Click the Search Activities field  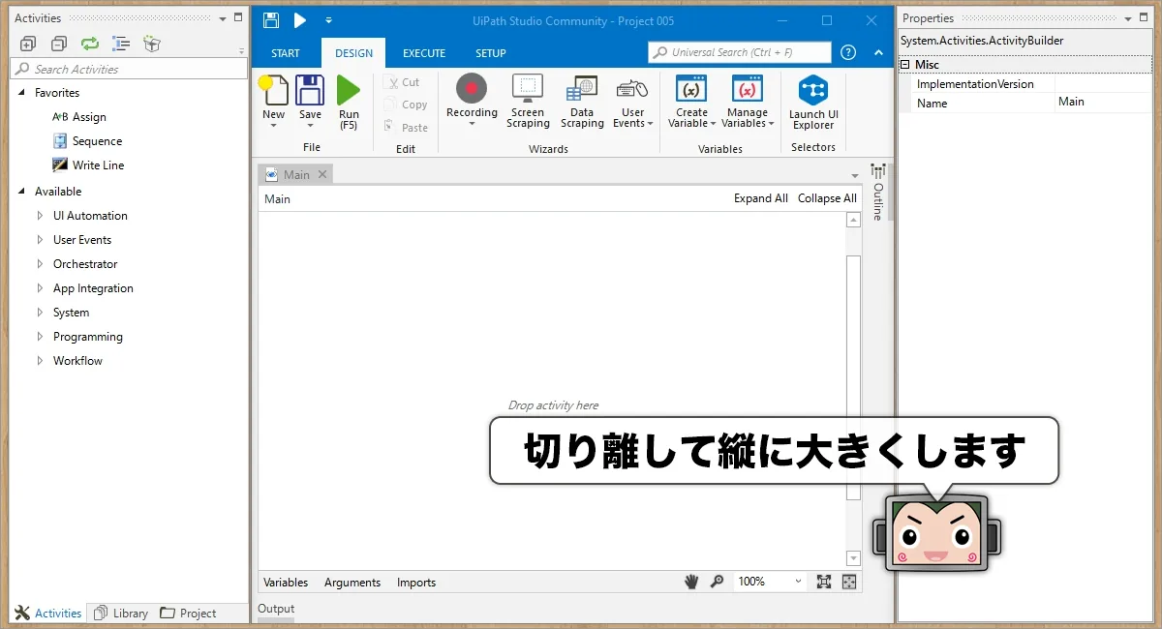(129, 69)
